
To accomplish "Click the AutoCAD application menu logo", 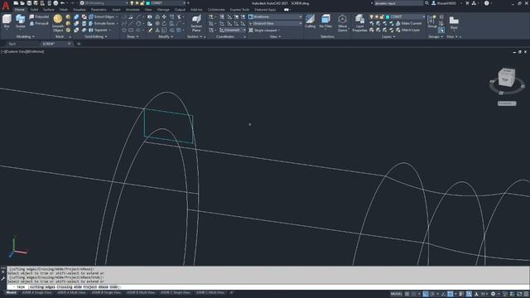I will click(6, 5).
